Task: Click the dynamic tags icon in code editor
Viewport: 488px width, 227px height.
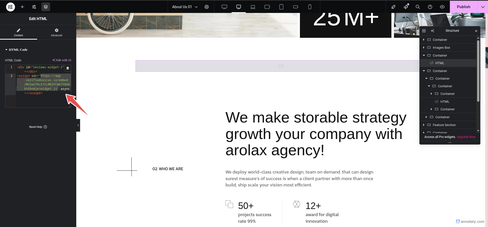Action: (68, 68)
